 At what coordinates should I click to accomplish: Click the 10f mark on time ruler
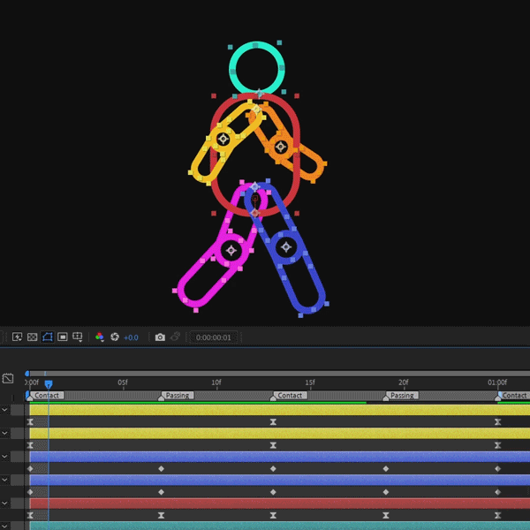click(216, 382)
